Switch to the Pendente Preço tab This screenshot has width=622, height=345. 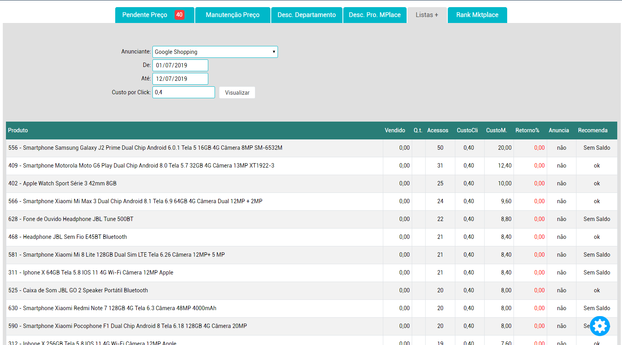point(155,15)
